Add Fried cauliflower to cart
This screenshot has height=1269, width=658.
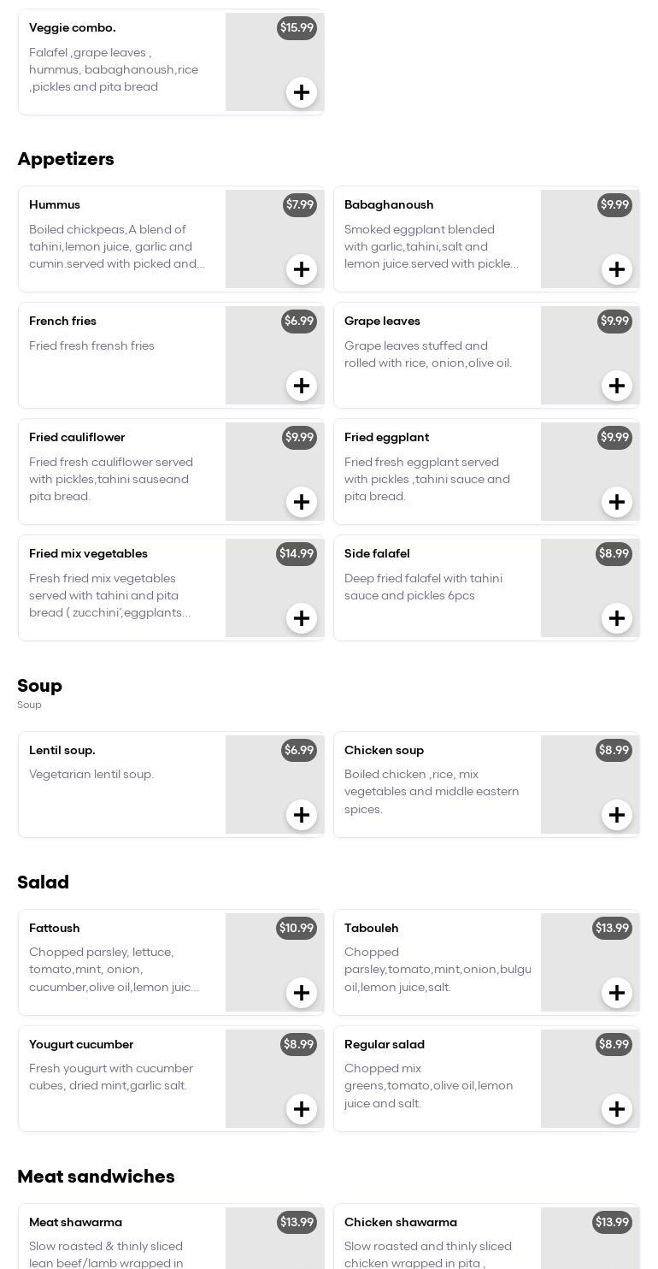302,502
